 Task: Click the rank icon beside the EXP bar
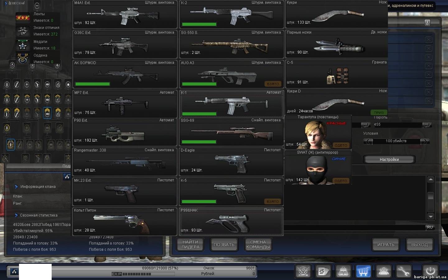[x=14, y=272]
